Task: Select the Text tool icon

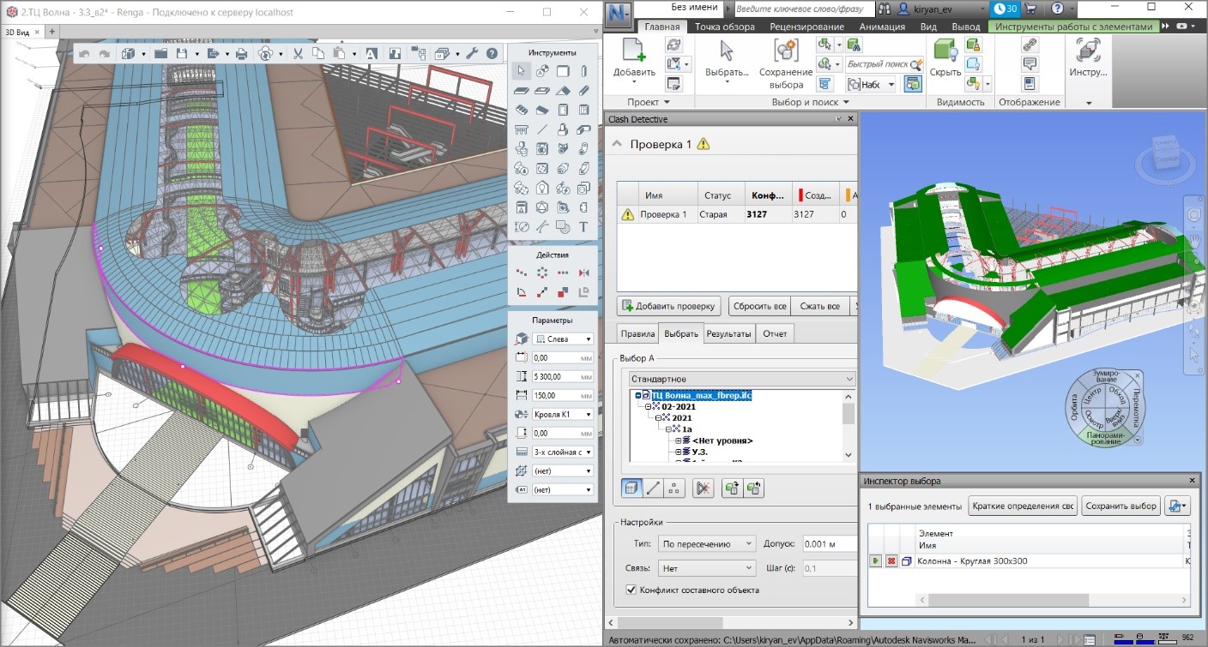Action: tap(583, 227)
